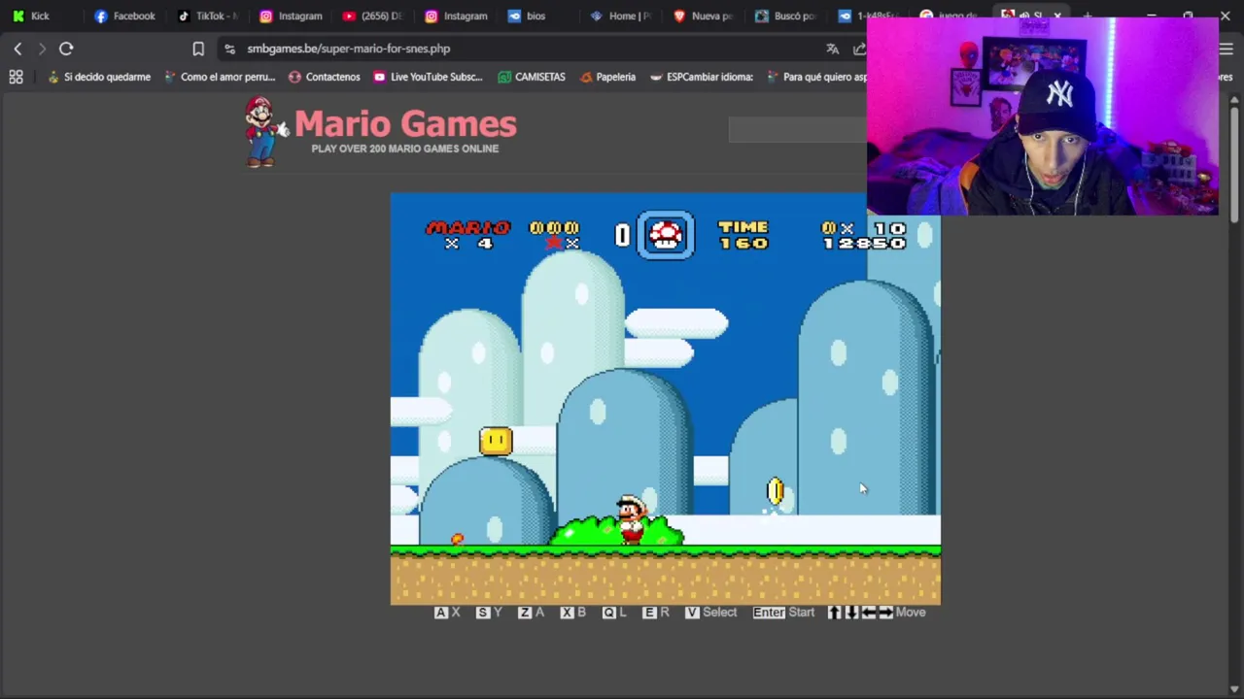Go forward with the browser arrow
Screen dimensions: 1244x699
[42, 49]
